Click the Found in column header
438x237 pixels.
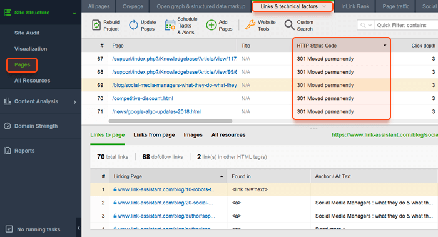[268, 176]
